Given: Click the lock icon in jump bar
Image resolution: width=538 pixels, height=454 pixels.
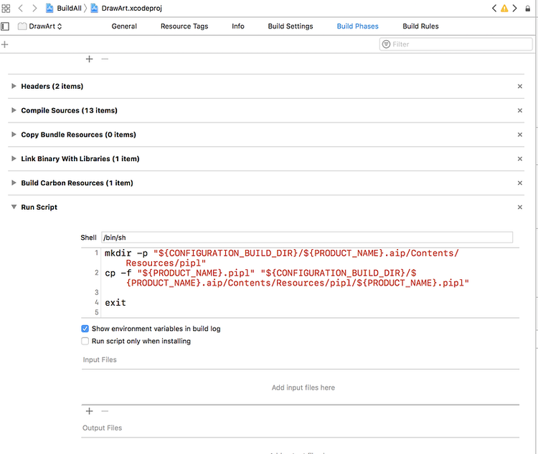Looking at the screenshot, I should (528, 8).
